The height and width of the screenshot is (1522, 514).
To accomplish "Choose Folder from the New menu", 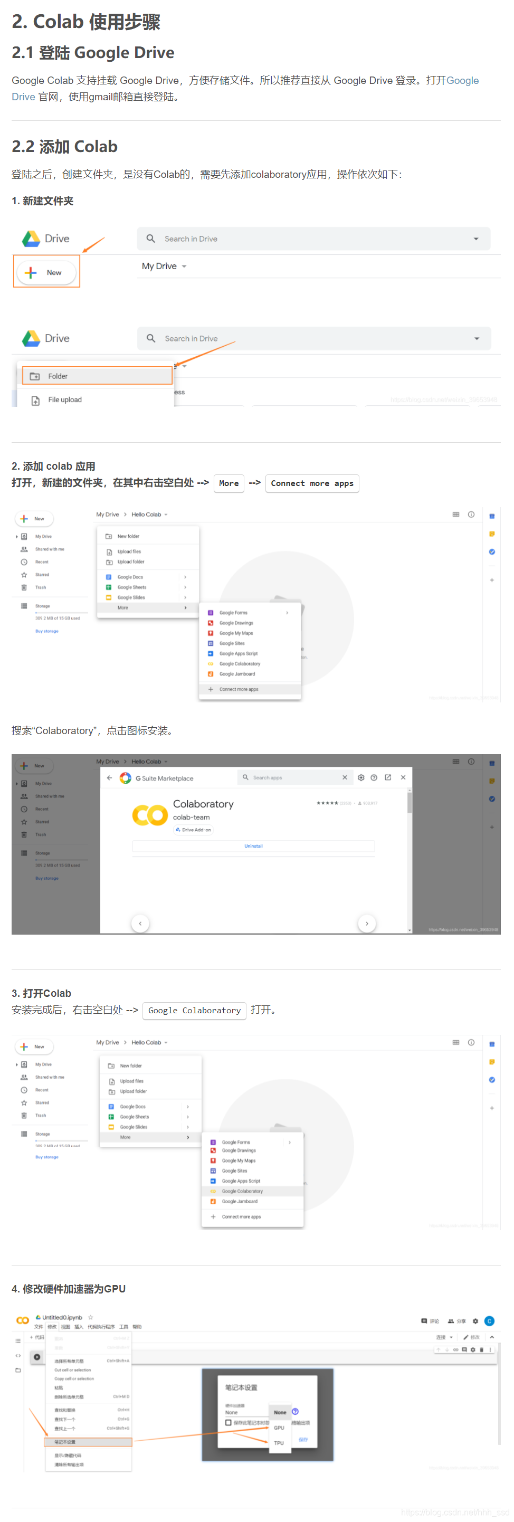I will [x=97, y=376].
